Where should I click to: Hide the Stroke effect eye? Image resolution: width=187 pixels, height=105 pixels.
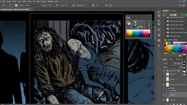coord(171,91)
